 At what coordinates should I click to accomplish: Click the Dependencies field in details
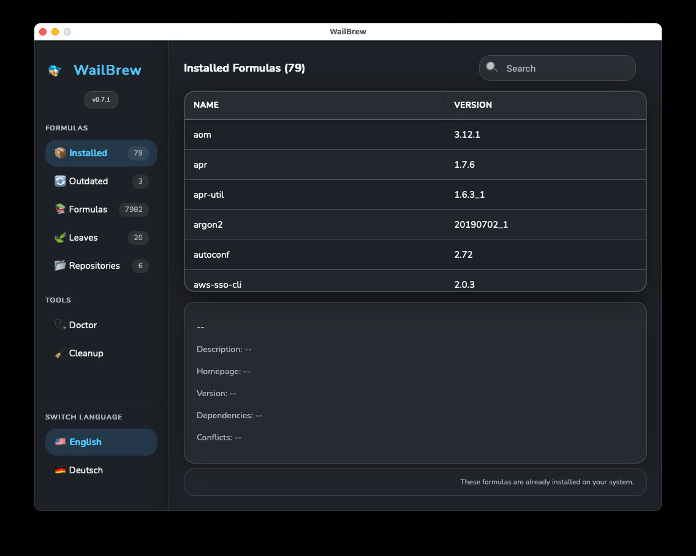[x=230, y=416]
